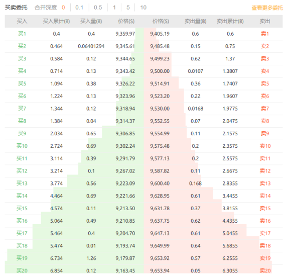Click sell amount 0.0168 in 卖7
Viewport: 286px width, 275px height.
point(195,109)
